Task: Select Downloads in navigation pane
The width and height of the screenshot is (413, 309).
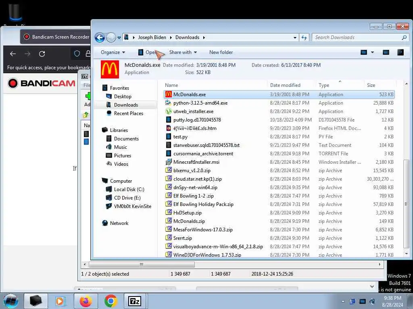Action: (126, 105)
